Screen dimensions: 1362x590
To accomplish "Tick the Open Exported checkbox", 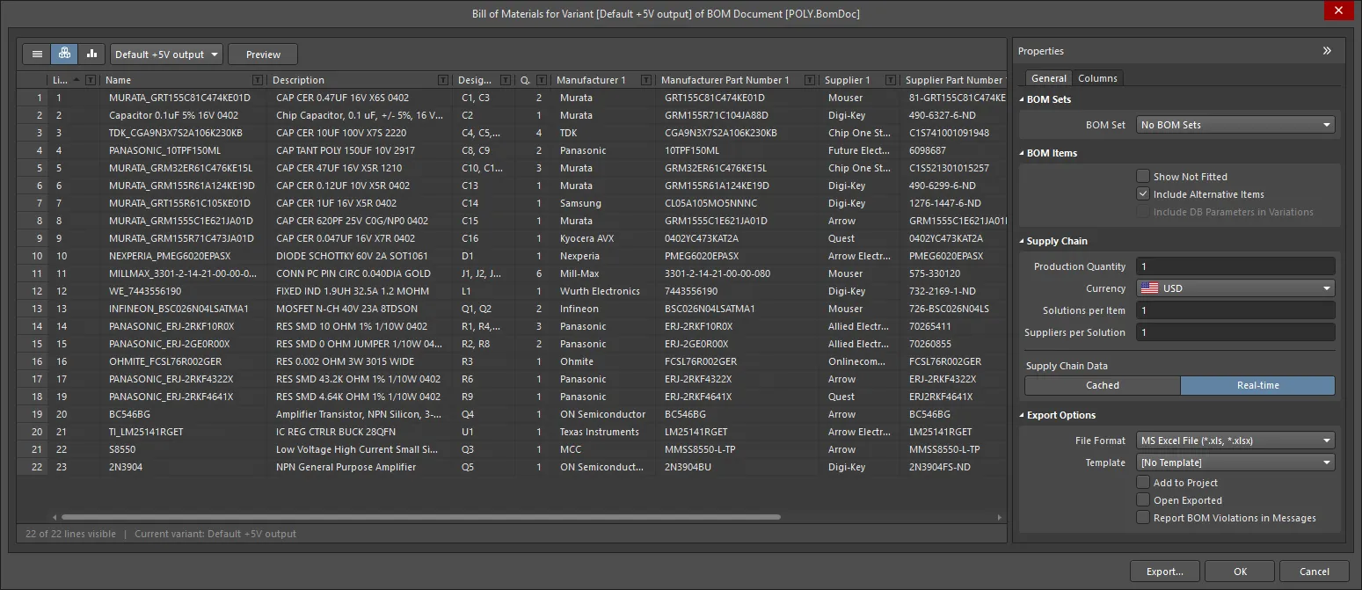I will click(x=1143, y=499).
